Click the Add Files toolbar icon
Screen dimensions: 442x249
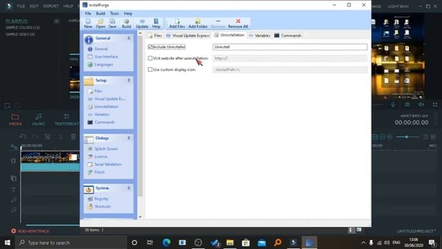(x=177, y=23)
